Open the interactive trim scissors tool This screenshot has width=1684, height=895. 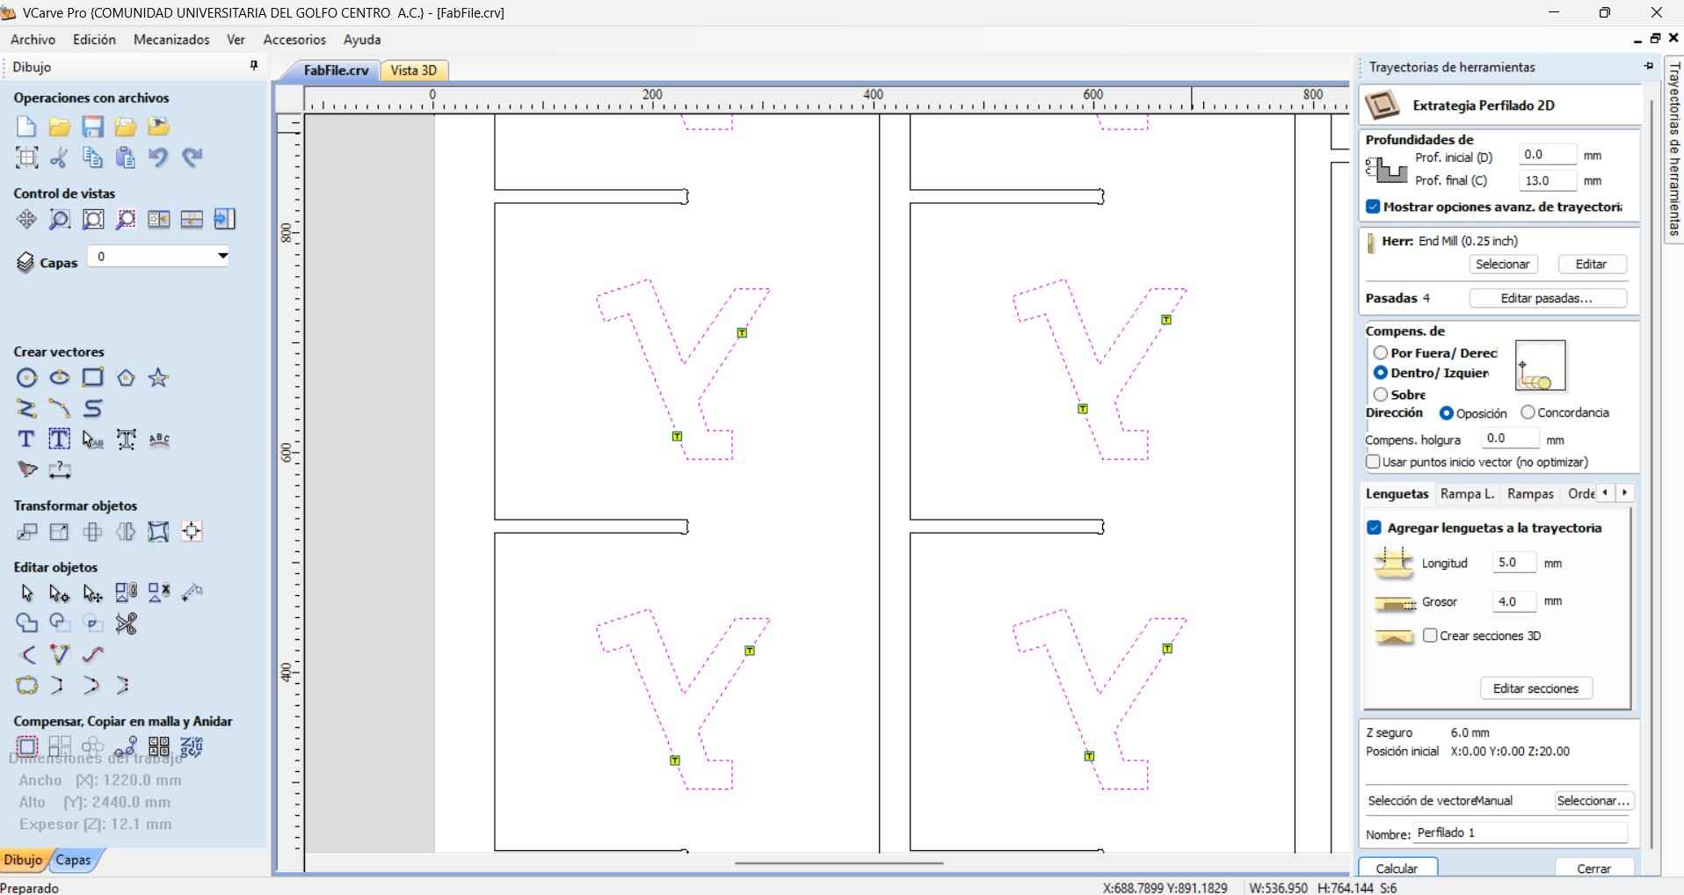[x=126, y=624]
